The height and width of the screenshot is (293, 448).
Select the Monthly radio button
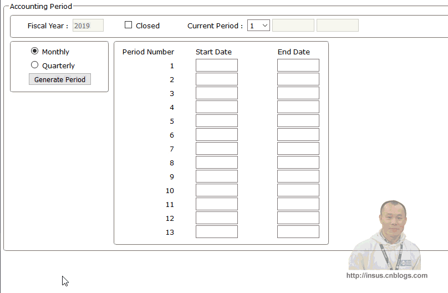pos(35,51)
